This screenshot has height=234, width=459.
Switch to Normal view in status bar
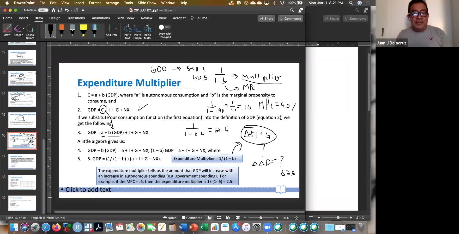pos(209,218)
